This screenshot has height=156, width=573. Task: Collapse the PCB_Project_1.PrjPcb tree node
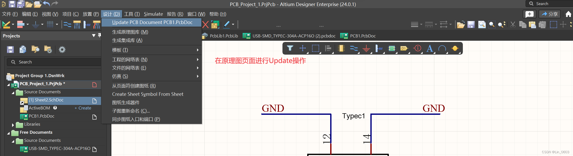pos(8,85)
